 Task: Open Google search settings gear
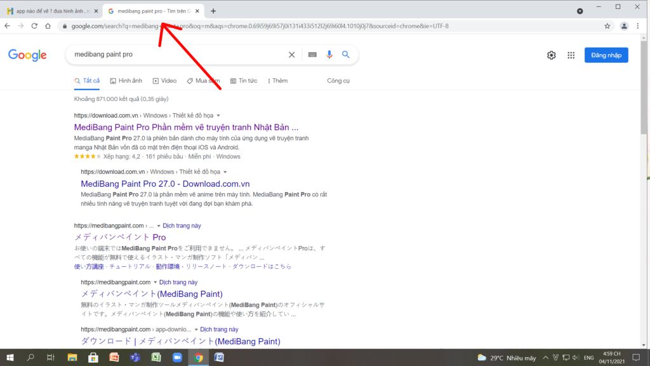click(552, 55)
